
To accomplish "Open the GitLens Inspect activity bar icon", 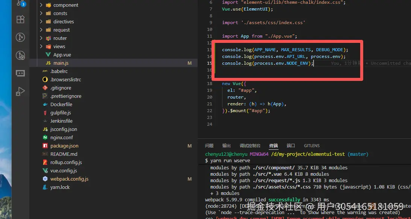I will (20, 55).
